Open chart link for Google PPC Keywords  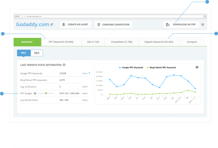point(85,73)
